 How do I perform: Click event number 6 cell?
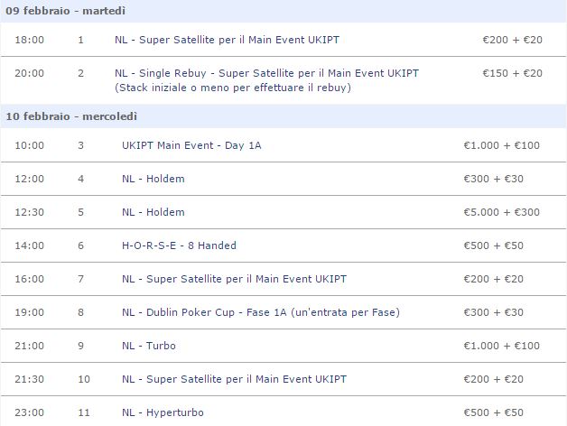pos(80,245)
